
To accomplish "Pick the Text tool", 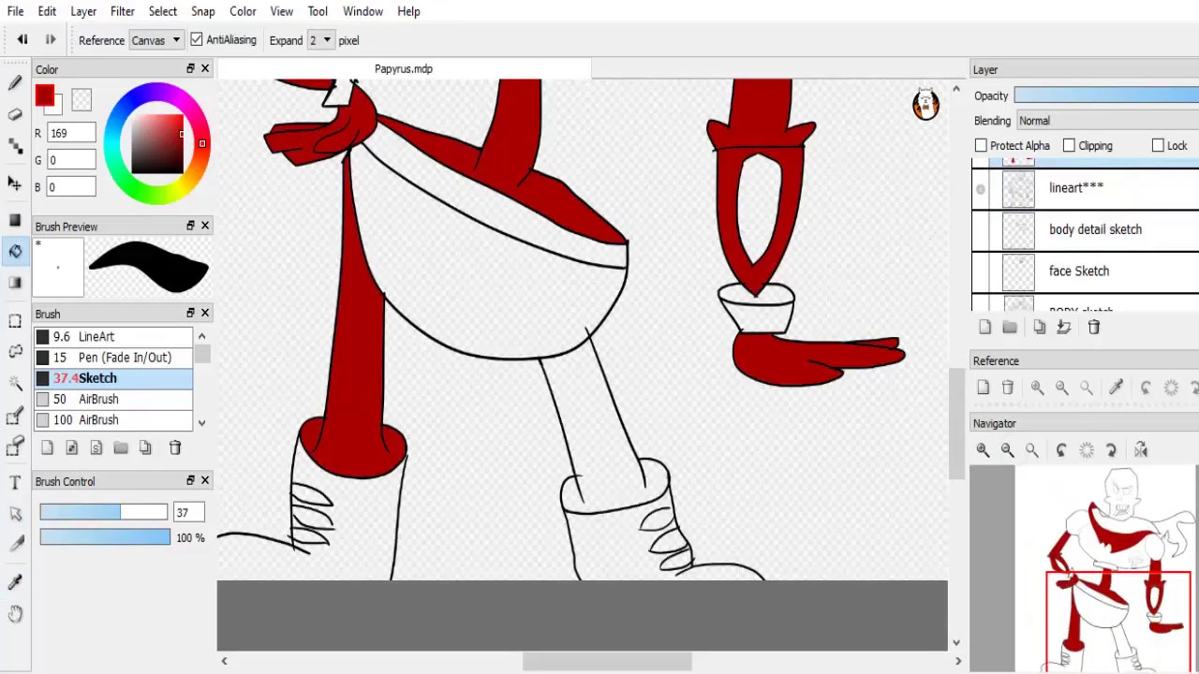I will [15, 483].
